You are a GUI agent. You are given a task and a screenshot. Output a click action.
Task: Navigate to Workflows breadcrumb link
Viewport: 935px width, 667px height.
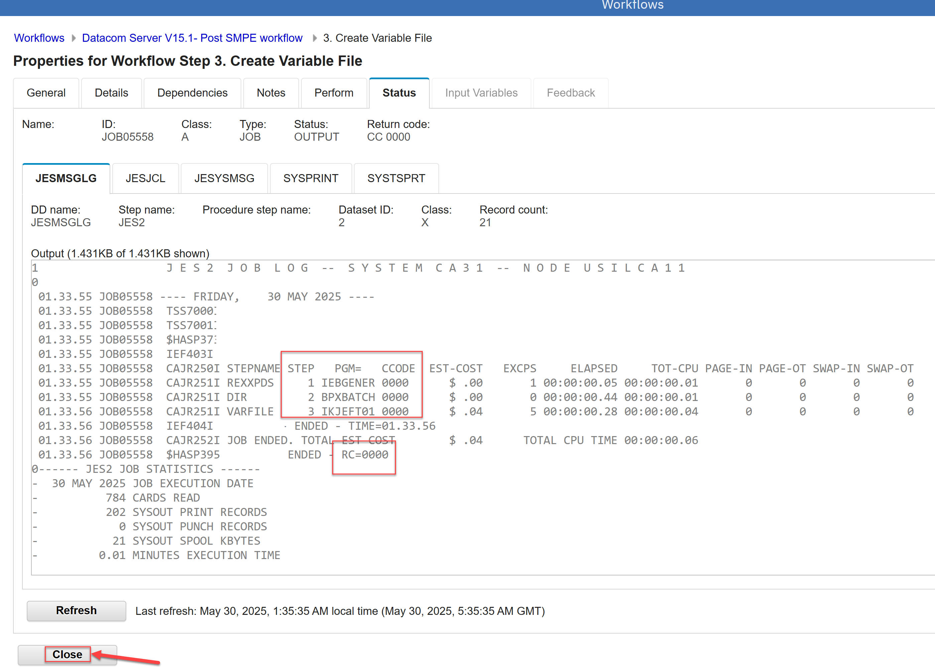tap(39, 38)
